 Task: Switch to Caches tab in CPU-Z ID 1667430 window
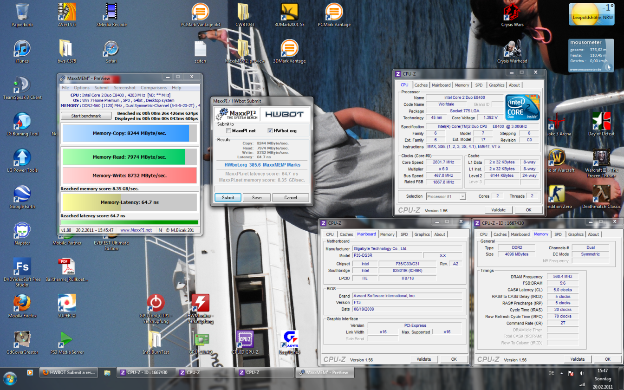(500, 234)
